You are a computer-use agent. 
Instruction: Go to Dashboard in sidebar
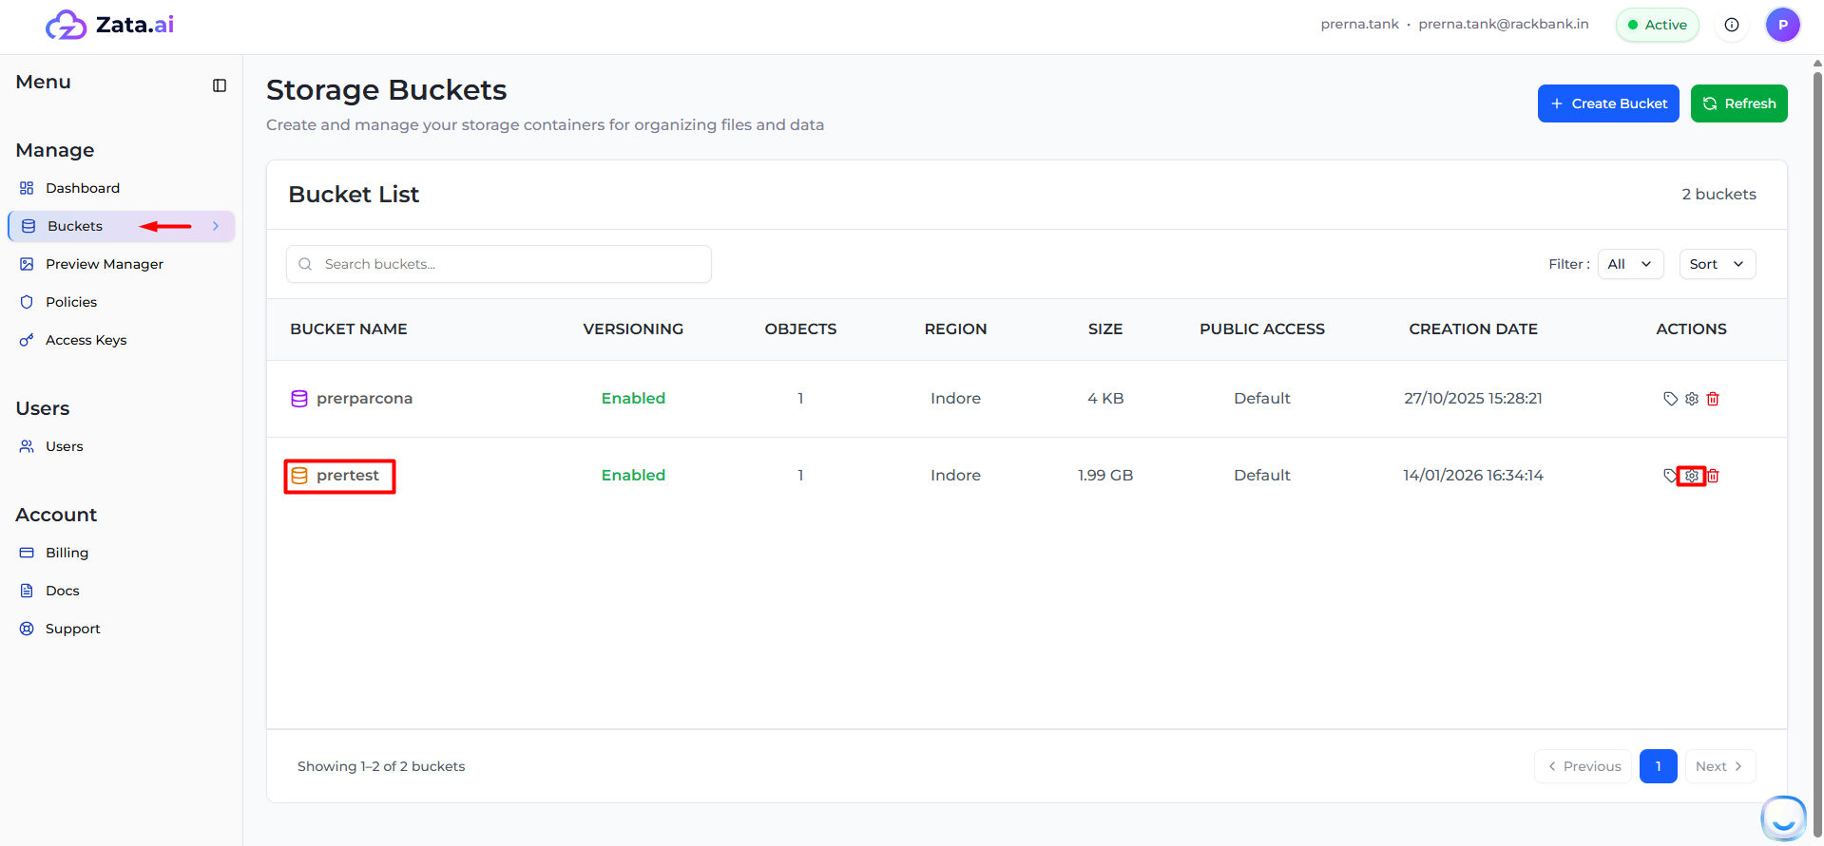coord(83,188)
